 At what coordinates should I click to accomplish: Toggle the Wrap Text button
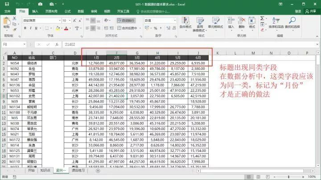click(126, 20)
